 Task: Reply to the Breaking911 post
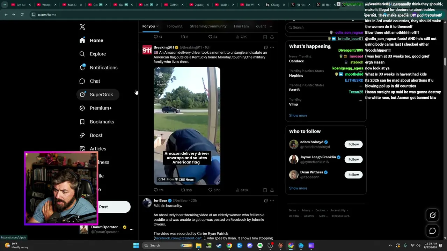(159, 190)
